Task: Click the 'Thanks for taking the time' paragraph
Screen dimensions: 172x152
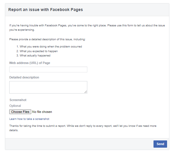Action: tap(83, 128)
